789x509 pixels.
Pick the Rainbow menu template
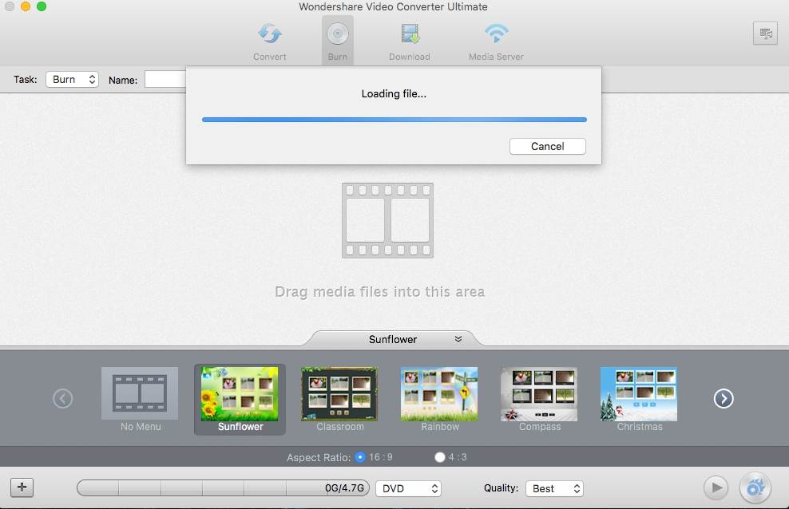tap(439, 400)
